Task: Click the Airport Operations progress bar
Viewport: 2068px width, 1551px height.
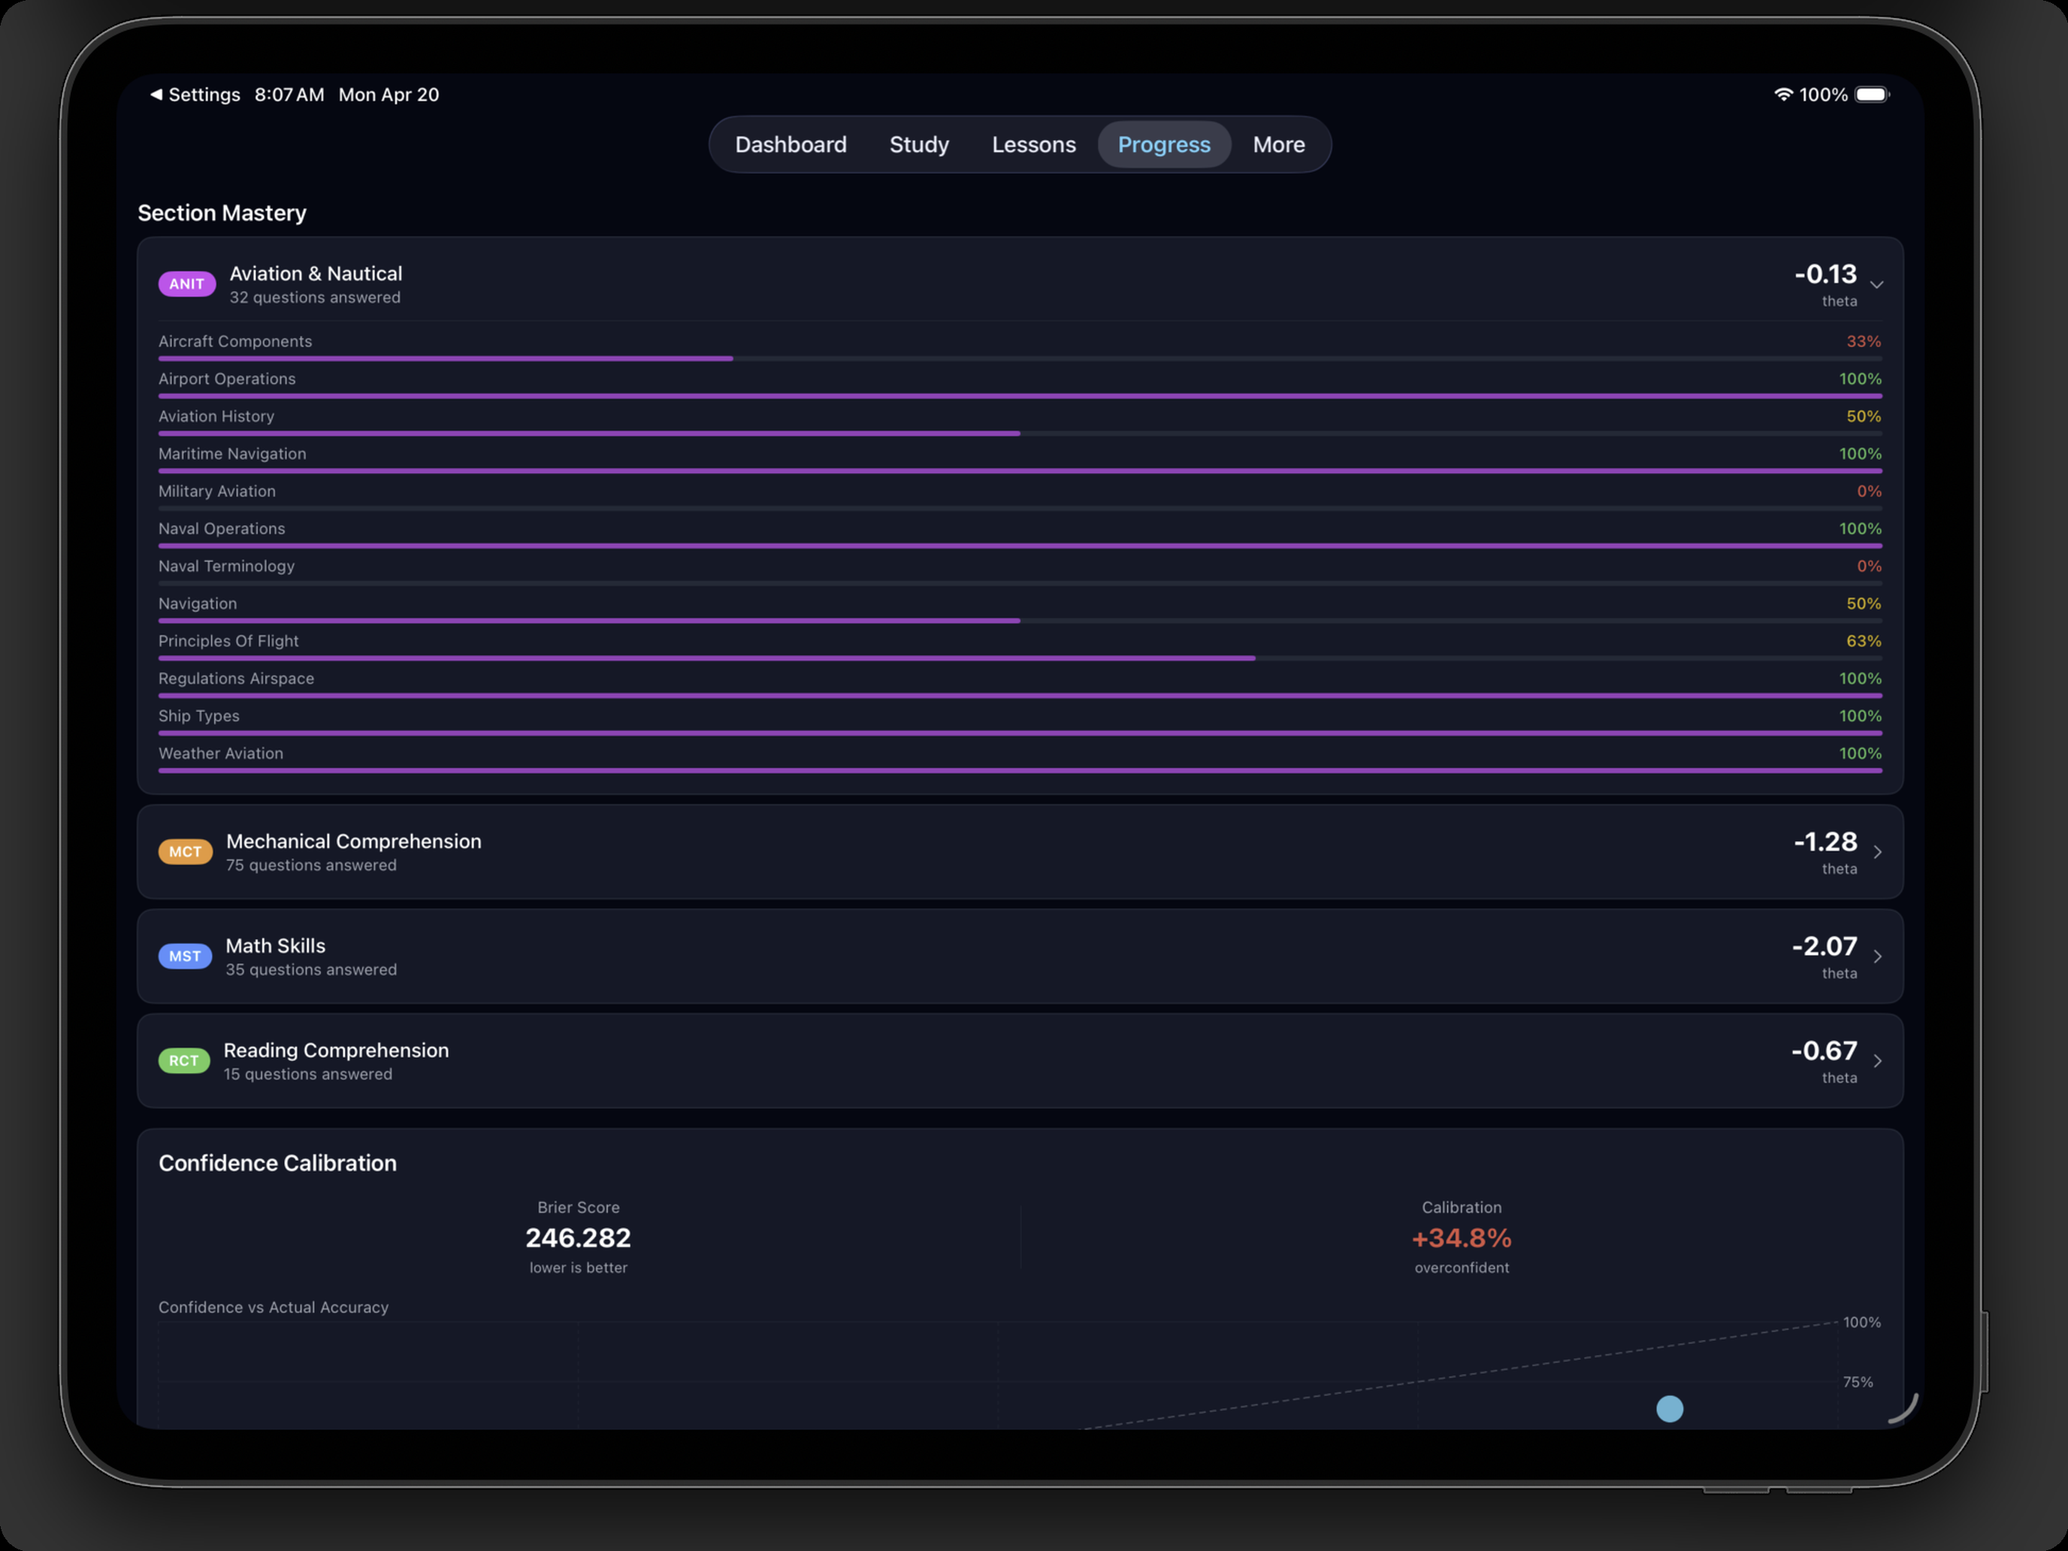Action: point(1020,397)
